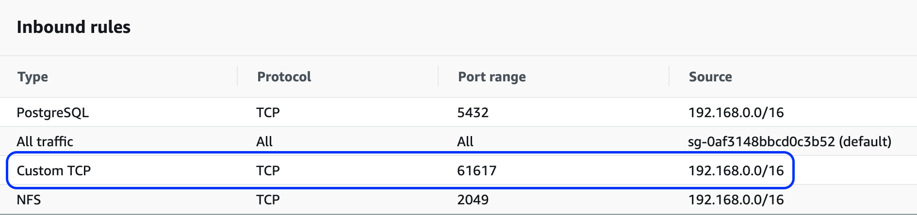Image resolution: width=917 pixels, height=215 pixels.
Task: Click the Custom TCP row's source CIDR
Action: [736, 171]
